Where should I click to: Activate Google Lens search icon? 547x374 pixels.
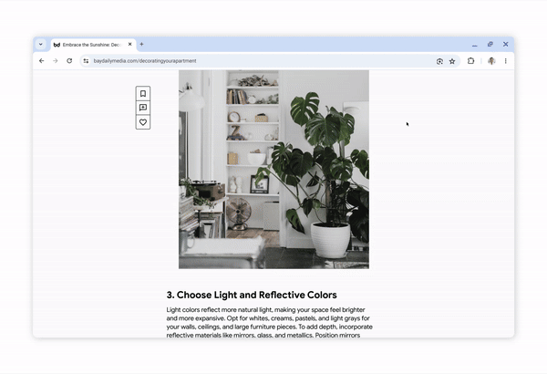point(439,61)
